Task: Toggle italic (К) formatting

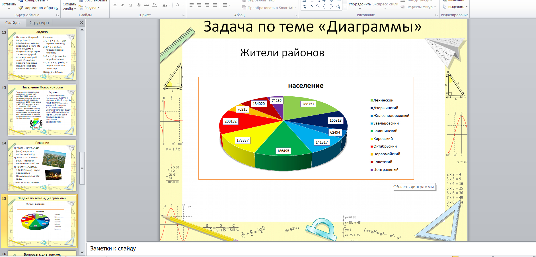Action: [123, 5]
